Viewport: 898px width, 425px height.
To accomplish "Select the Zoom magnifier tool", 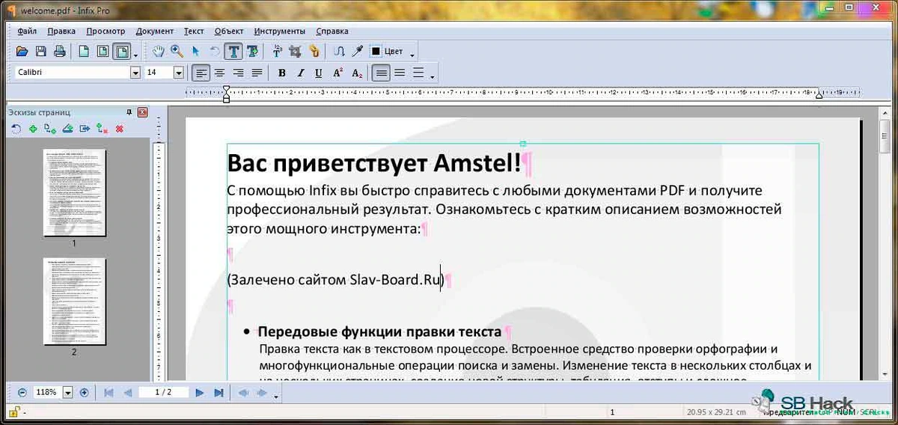I will pos(177,52).
